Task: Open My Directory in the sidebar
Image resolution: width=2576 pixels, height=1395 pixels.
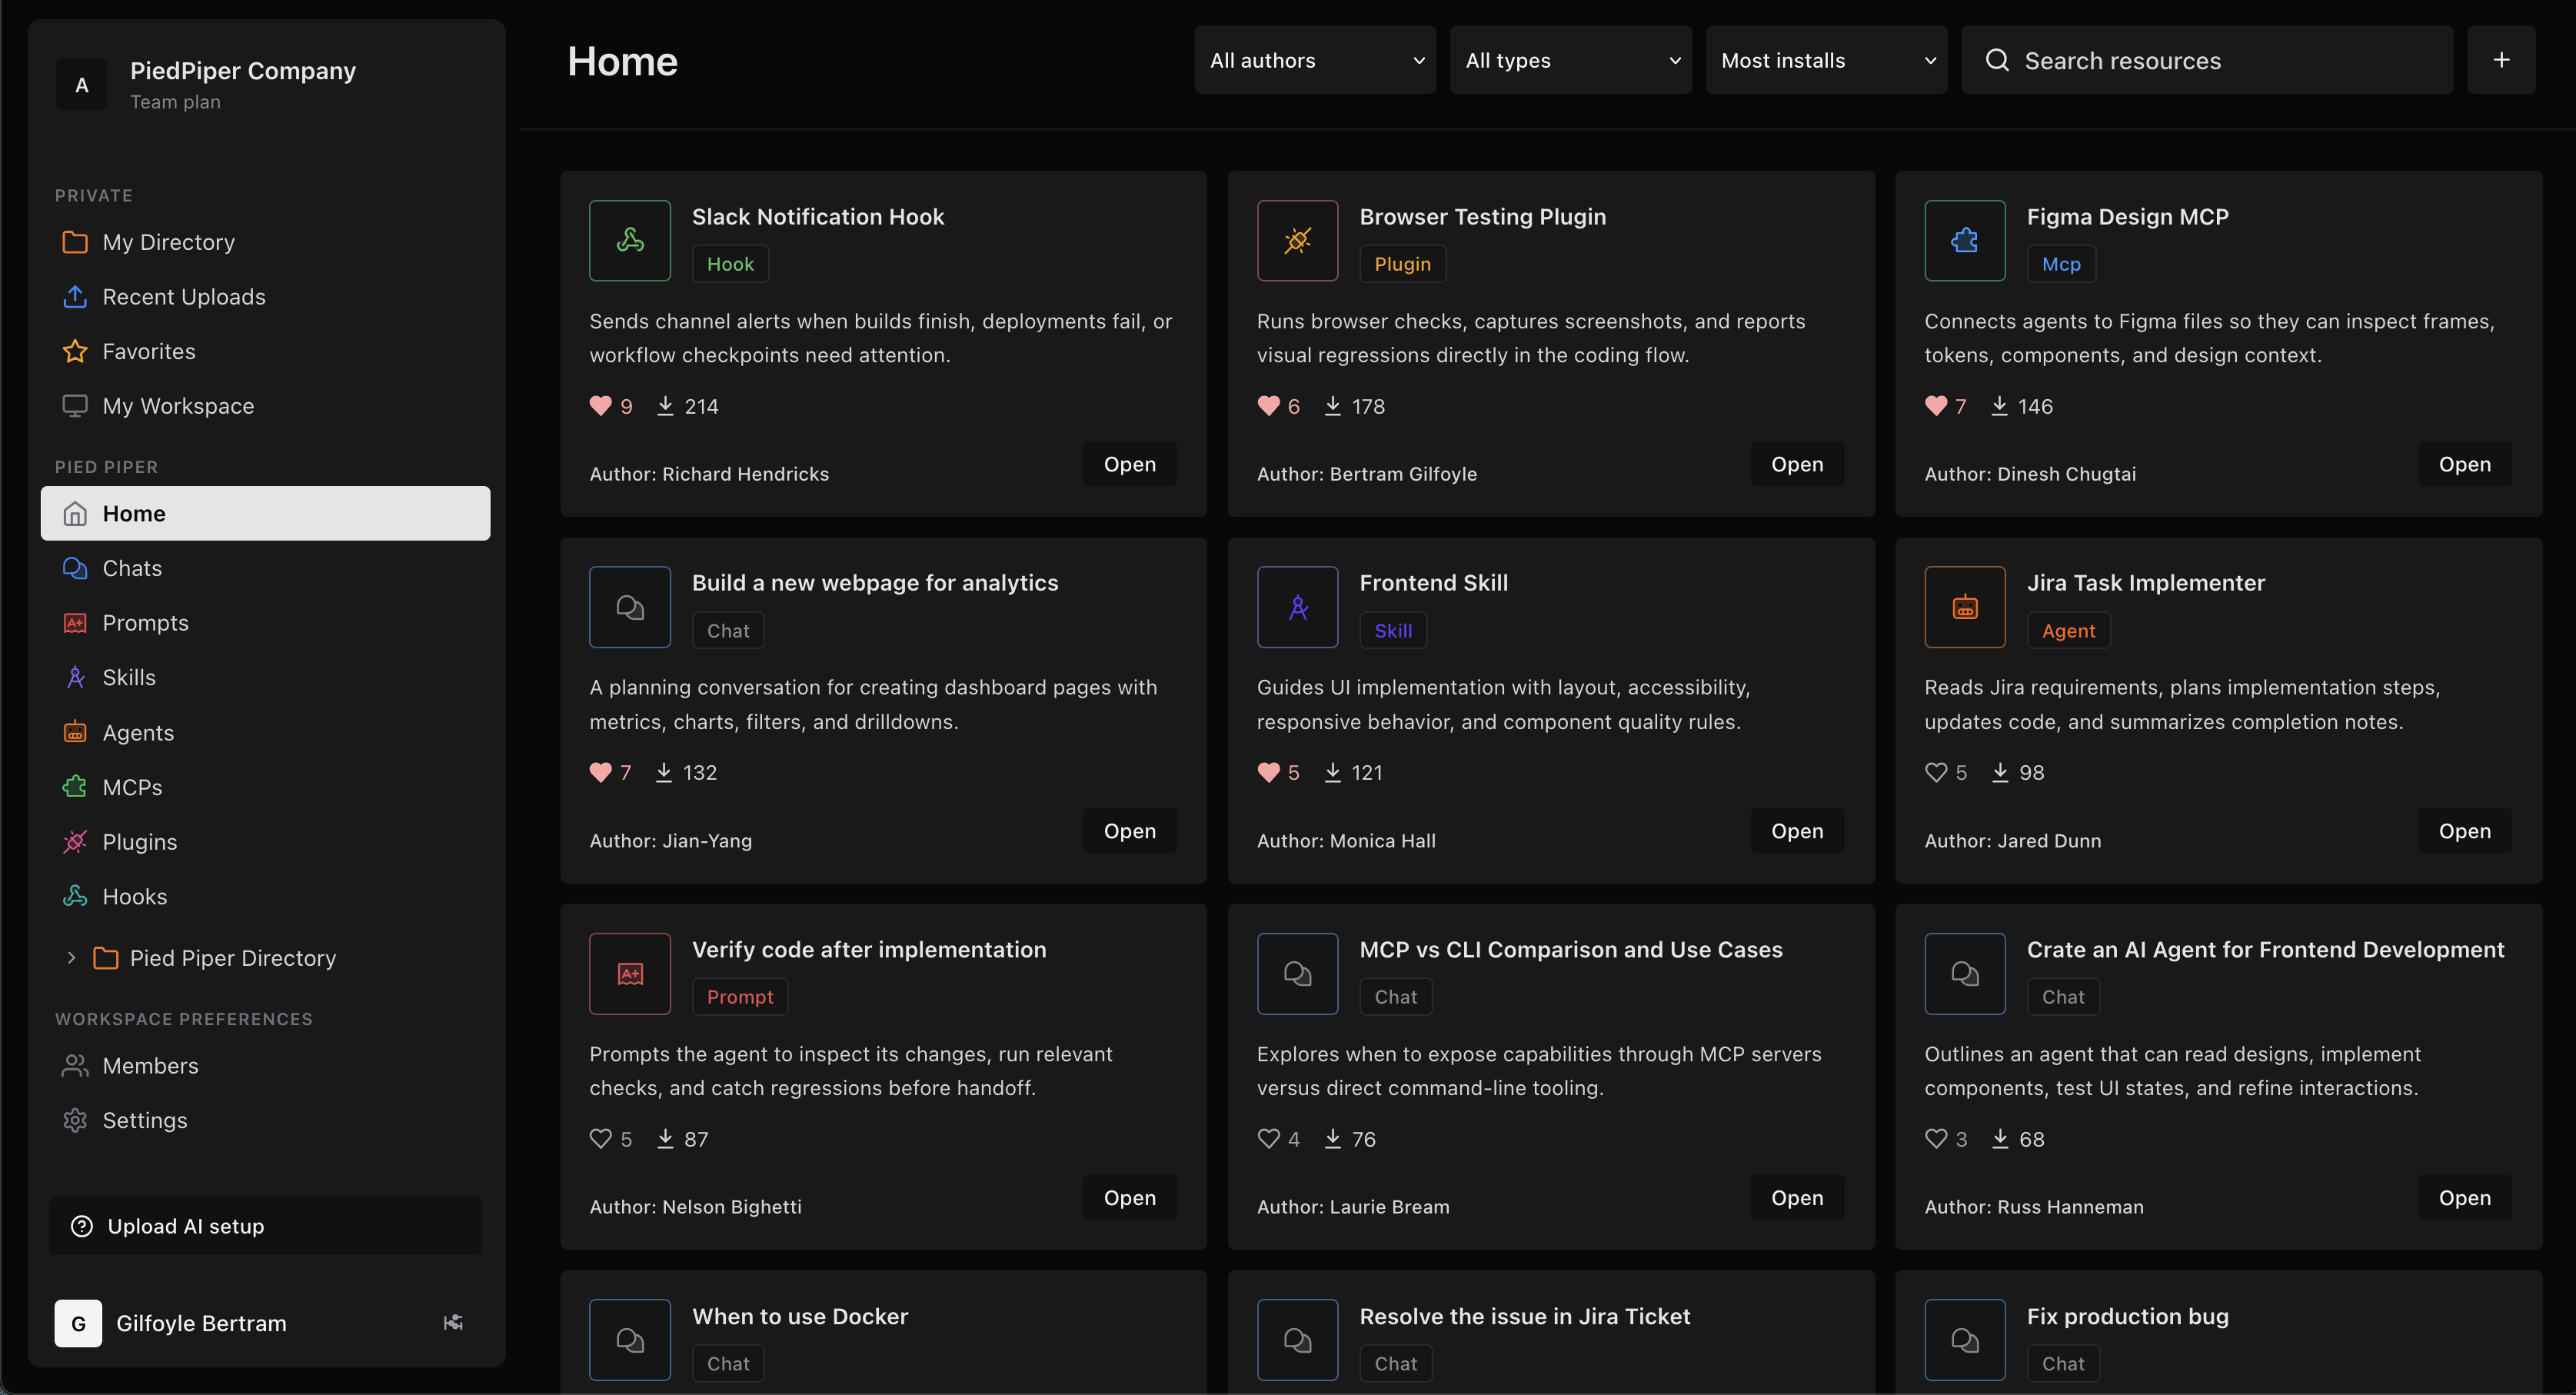Action: pyautogui.click(x=265, y=242)
